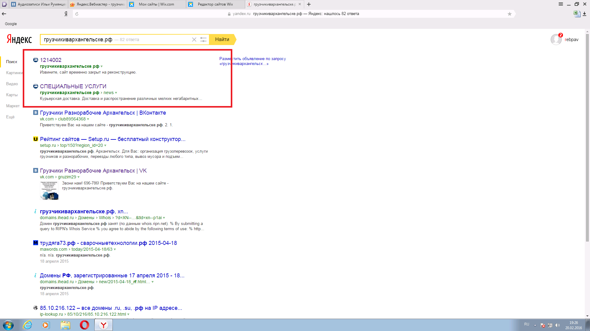The width and height of the screenshot is (590, 331).
Task: Click the Yandex Я button in address bar
Action: point(66,14)
